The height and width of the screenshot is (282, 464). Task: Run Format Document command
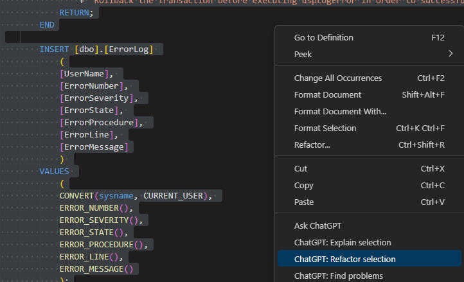328,95
